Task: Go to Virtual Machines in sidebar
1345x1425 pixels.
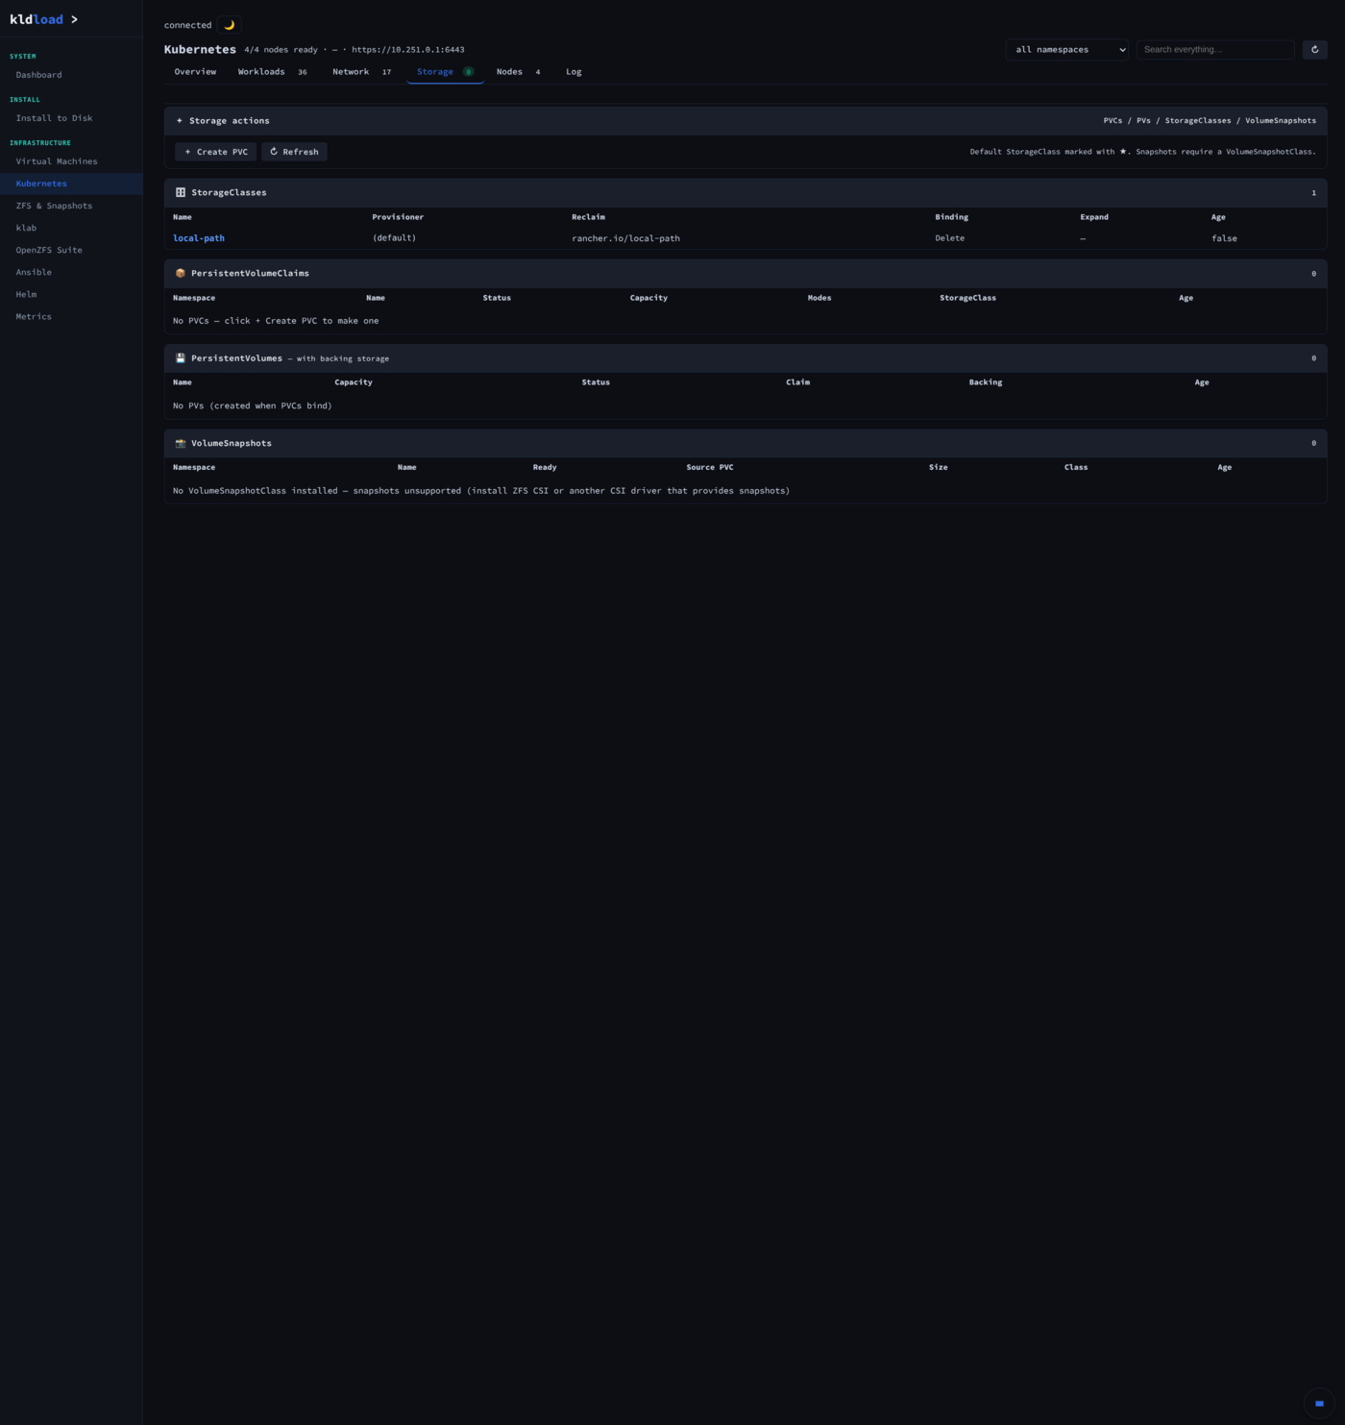Action: coord(71,161)
